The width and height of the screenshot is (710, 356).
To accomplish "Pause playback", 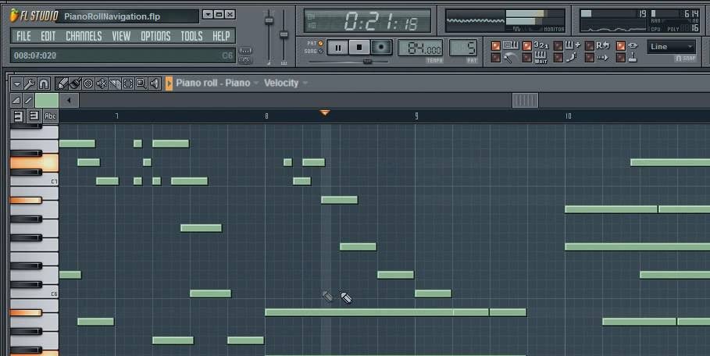I will click(337, 48).
